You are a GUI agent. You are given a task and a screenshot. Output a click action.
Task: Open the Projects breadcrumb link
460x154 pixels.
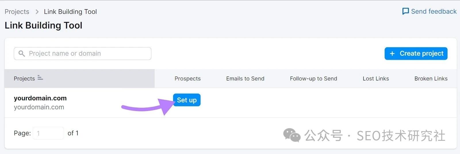click(x=17, y=12)
